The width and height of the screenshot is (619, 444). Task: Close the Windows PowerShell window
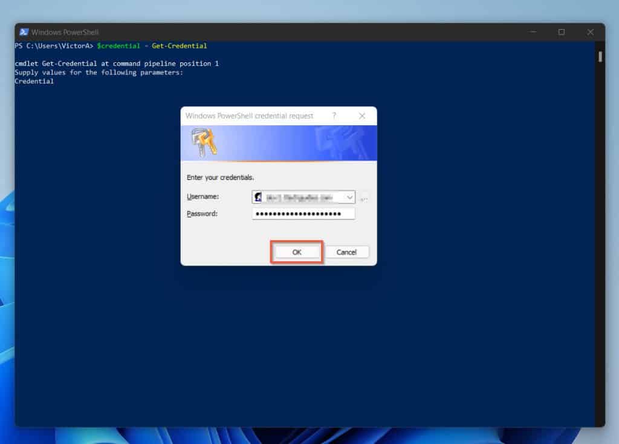click(x=590, y=32)
